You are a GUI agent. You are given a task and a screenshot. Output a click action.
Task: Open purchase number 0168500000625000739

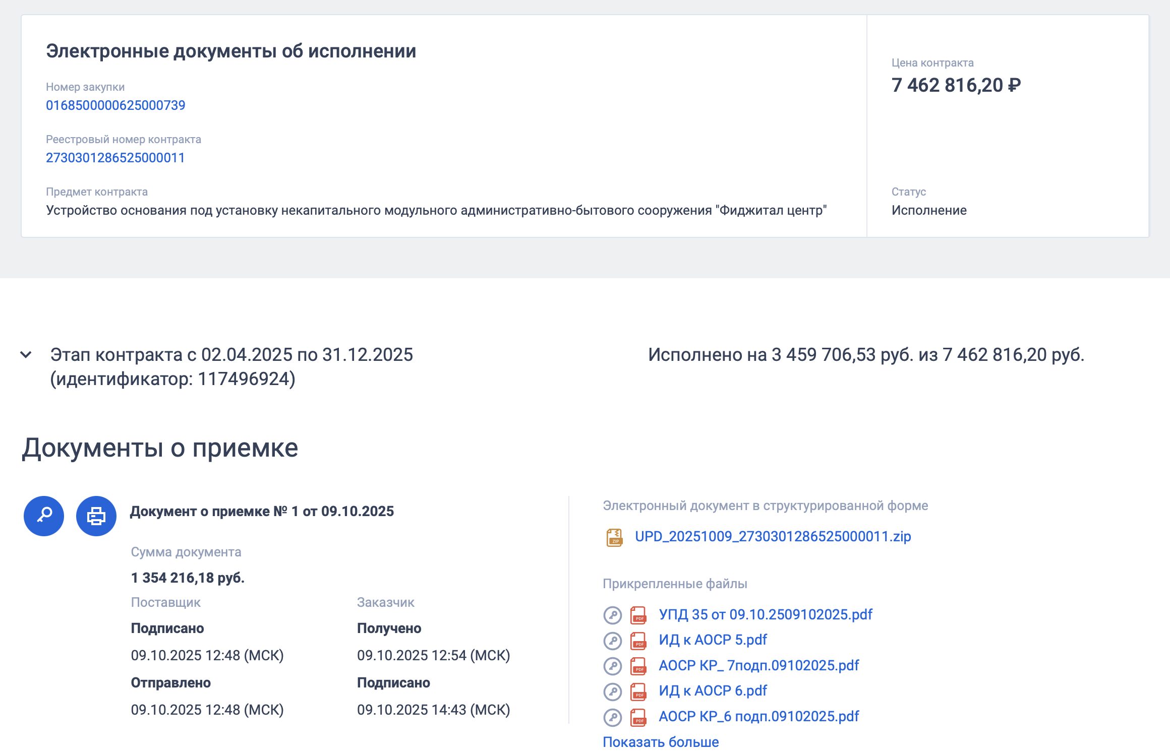[x=115, y=105]
